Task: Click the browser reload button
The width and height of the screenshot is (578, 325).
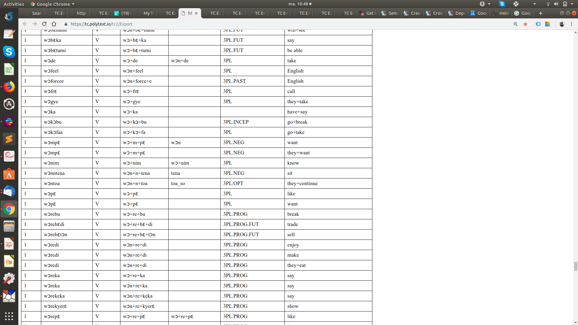Action: pyautogui.click(x=44, y=24)
